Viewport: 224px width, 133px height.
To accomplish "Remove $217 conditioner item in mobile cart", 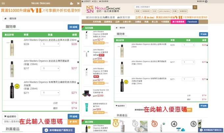I will coord(78,62).
